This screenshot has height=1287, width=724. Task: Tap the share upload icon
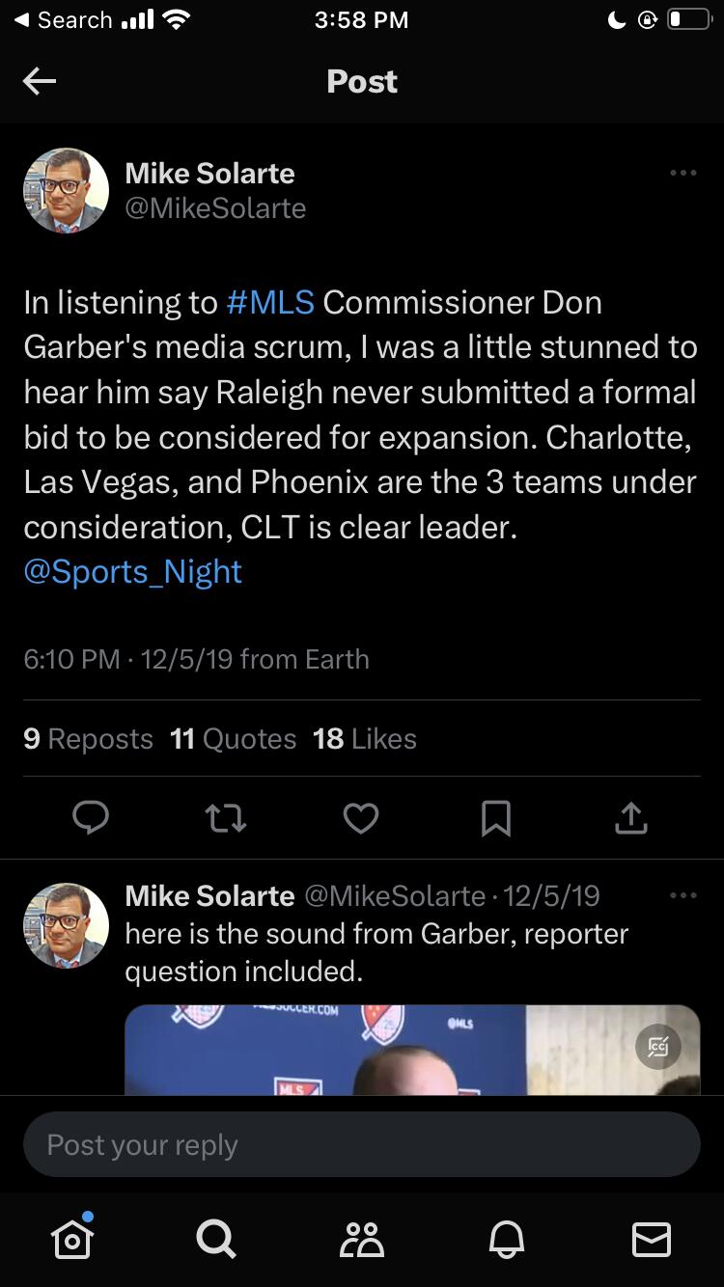coord(630,819)
